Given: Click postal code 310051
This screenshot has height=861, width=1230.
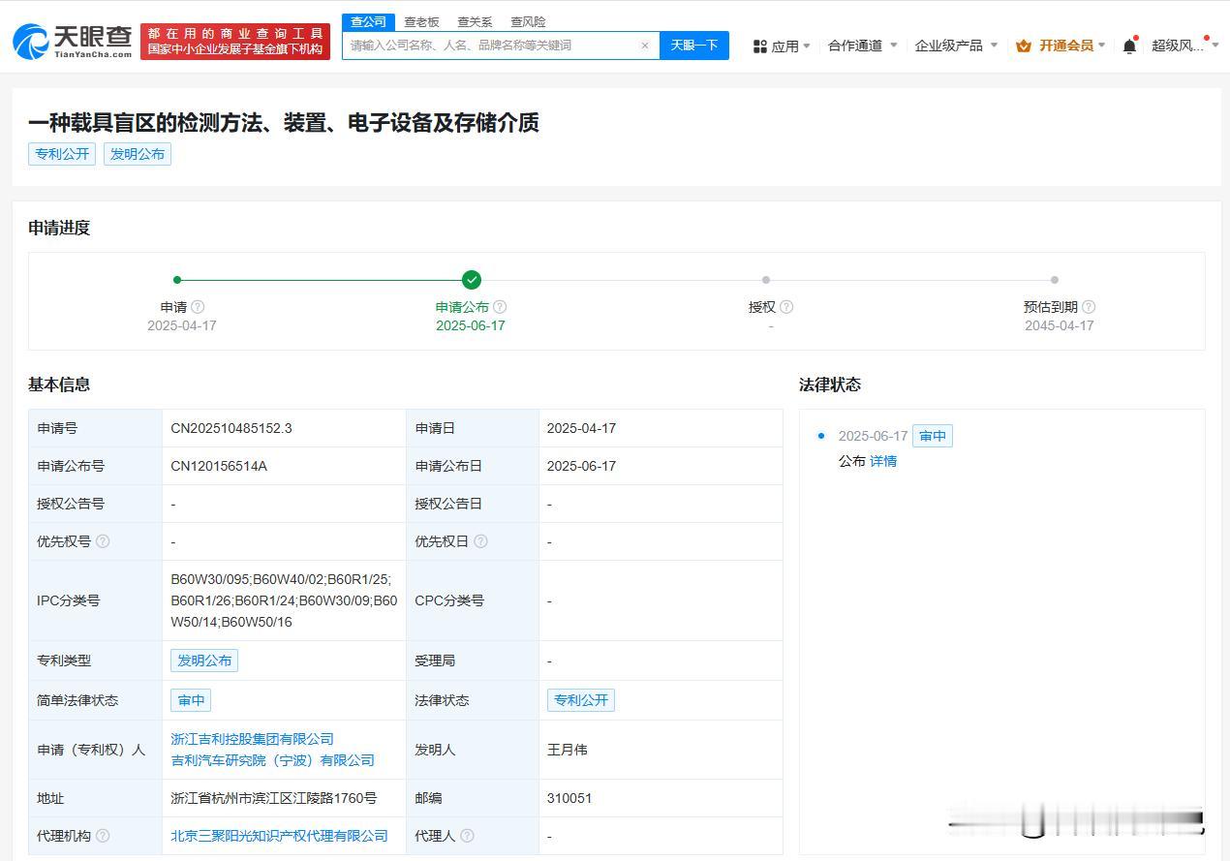Looking at the screenshot, I should (x=569, y=798).
